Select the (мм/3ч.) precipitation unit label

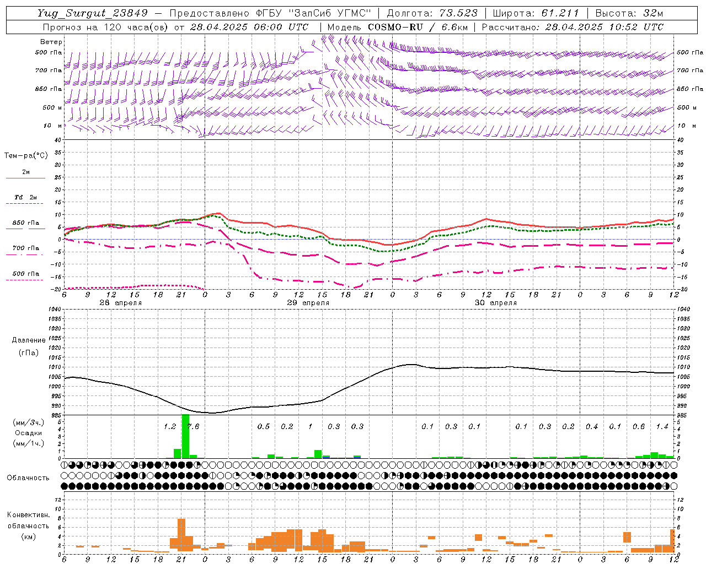point(28,422)
